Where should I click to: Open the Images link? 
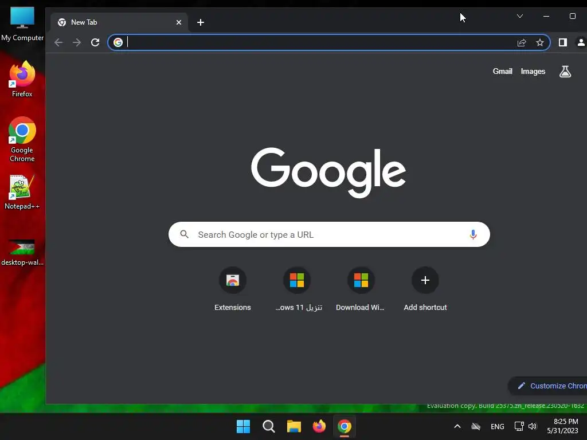click(533, 72)
